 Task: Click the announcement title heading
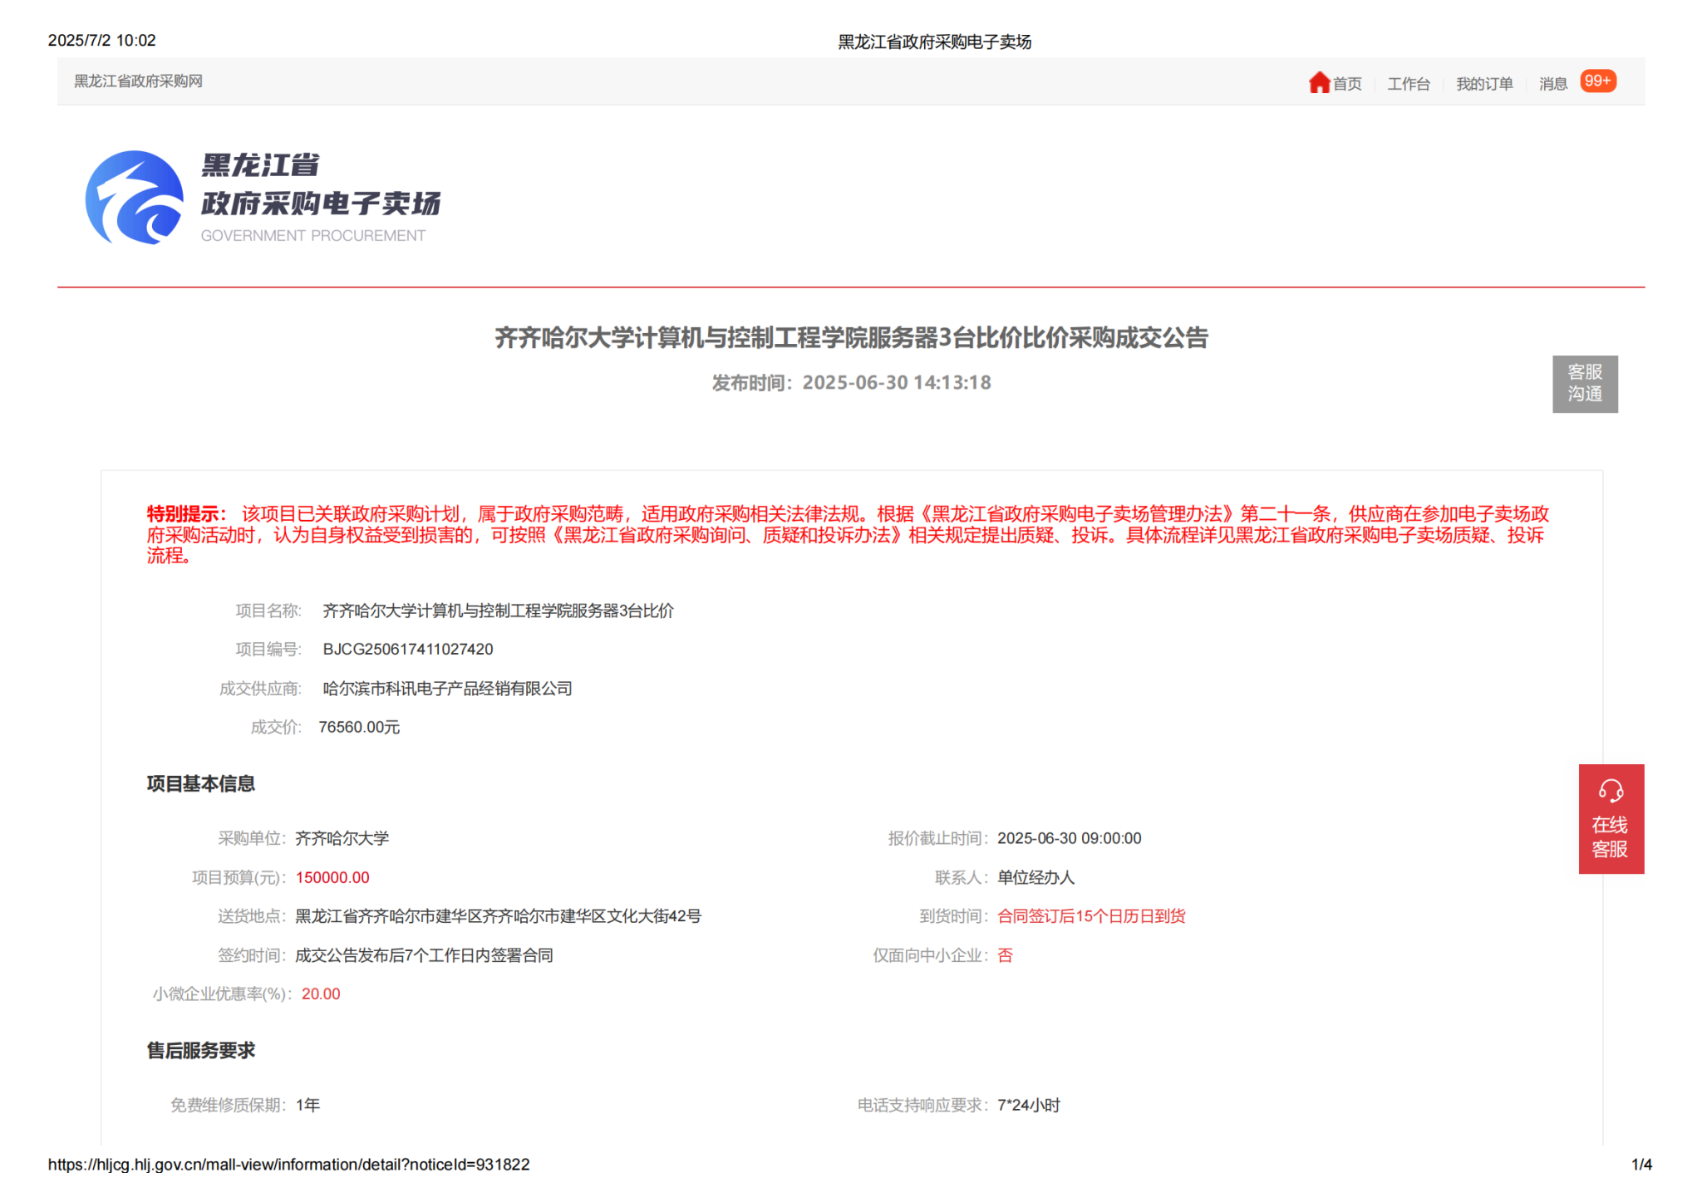click(851, 338)
